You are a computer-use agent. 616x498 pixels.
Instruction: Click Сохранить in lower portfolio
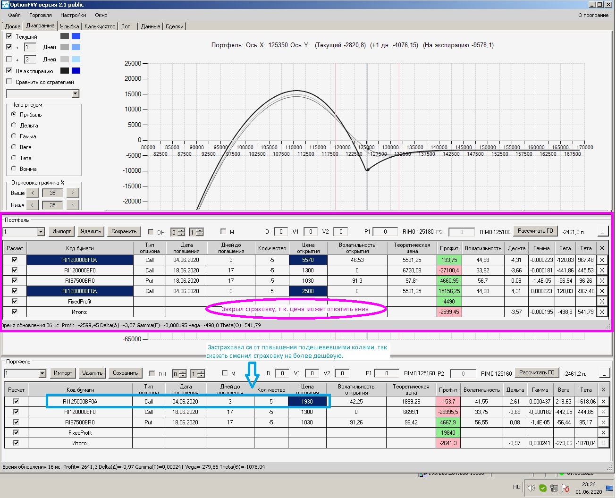[x=125, y=373]
